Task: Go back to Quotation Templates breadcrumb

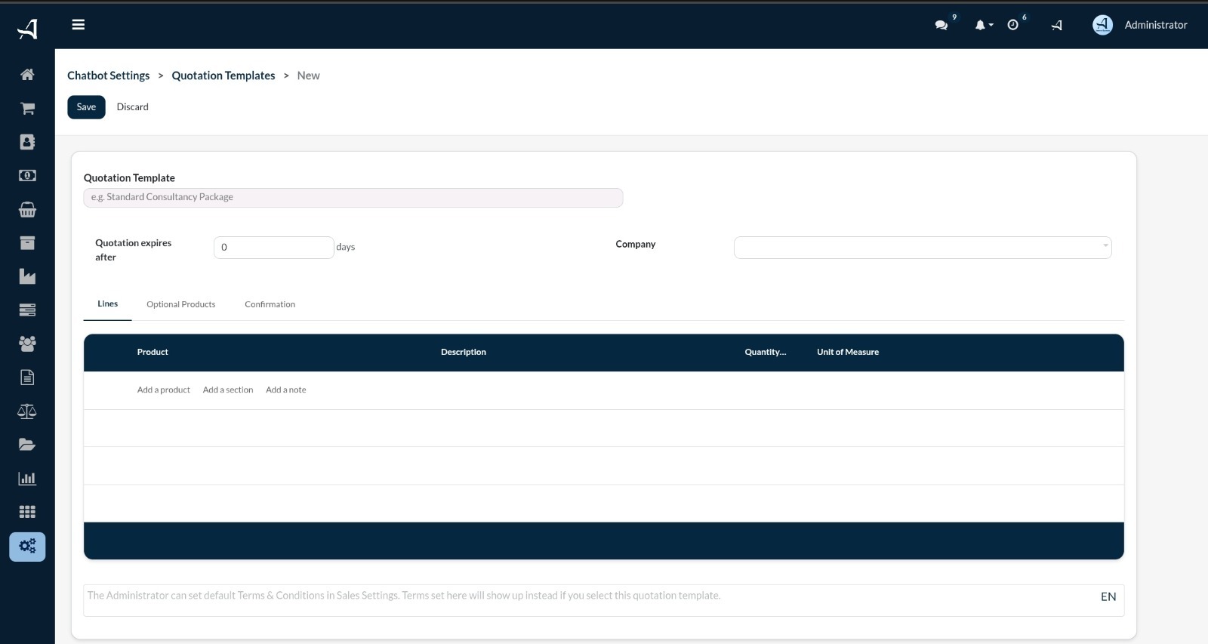Action: 223,75
